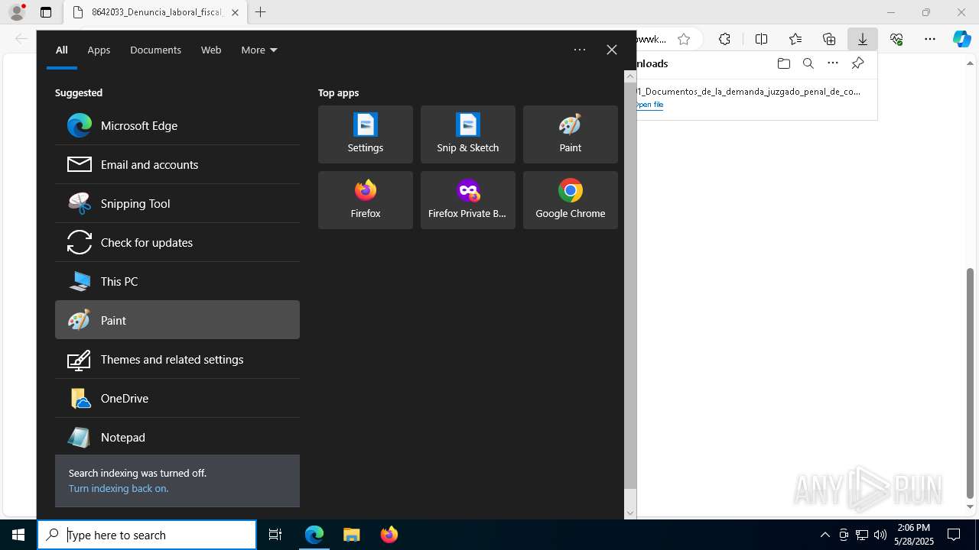Open Paint tile in Top apps
The image size is (979, 550).
tap(571, 134)
